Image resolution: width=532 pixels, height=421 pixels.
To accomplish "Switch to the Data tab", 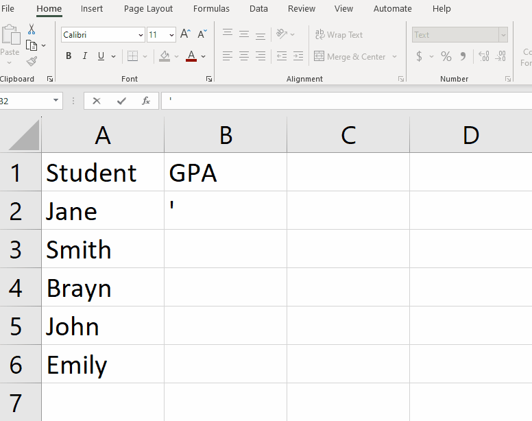I will [x=258, y=8].
